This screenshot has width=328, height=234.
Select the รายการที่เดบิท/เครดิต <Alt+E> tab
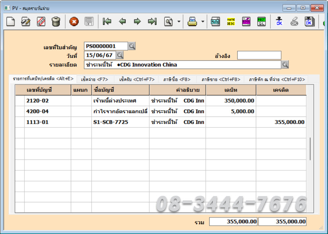43,79
